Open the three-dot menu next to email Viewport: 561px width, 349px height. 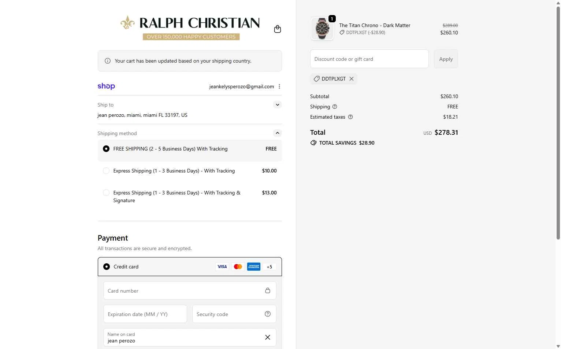tap(279, 86)
